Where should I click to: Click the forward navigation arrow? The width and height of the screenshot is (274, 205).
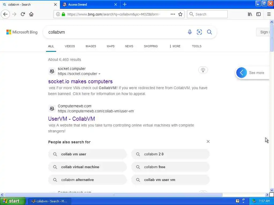(x=14, y=14)
